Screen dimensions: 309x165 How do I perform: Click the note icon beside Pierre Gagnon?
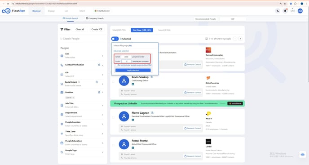[152, 113]
